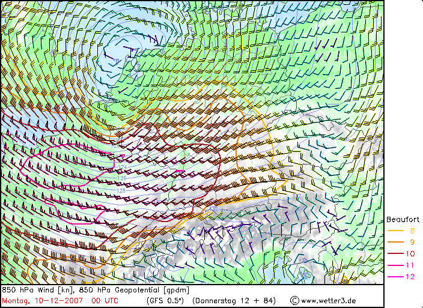Click the 128 geopotential contour label
The width and height of the screenshot is (423, 308).
tap(121, 190)
